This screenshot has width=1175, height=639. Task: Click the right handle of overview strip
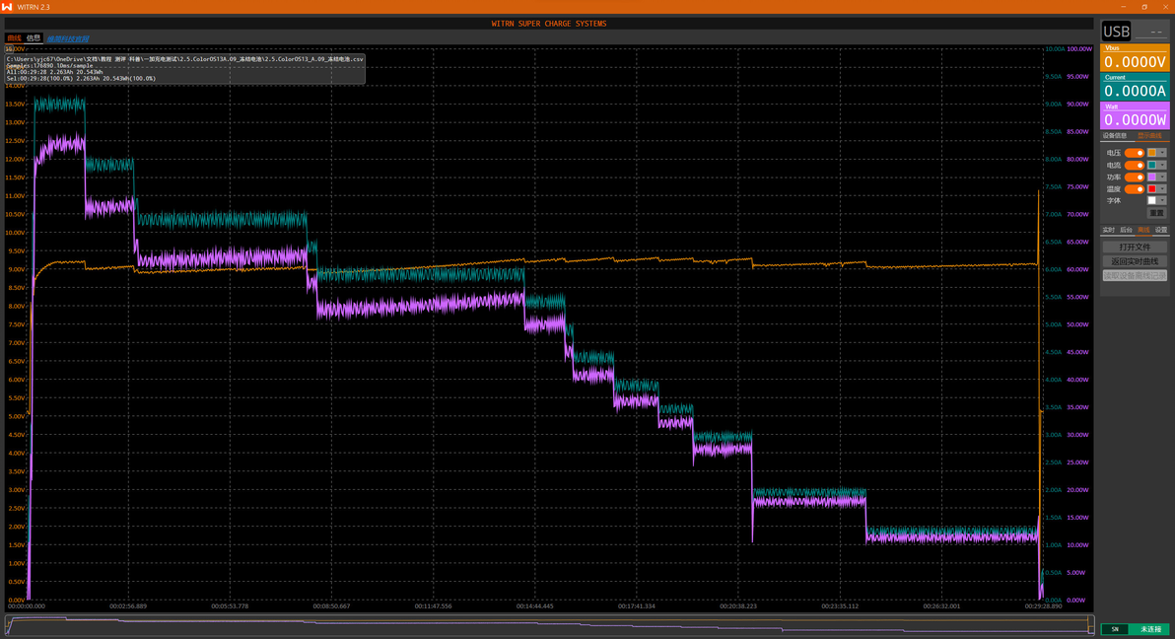[1091, 625]
